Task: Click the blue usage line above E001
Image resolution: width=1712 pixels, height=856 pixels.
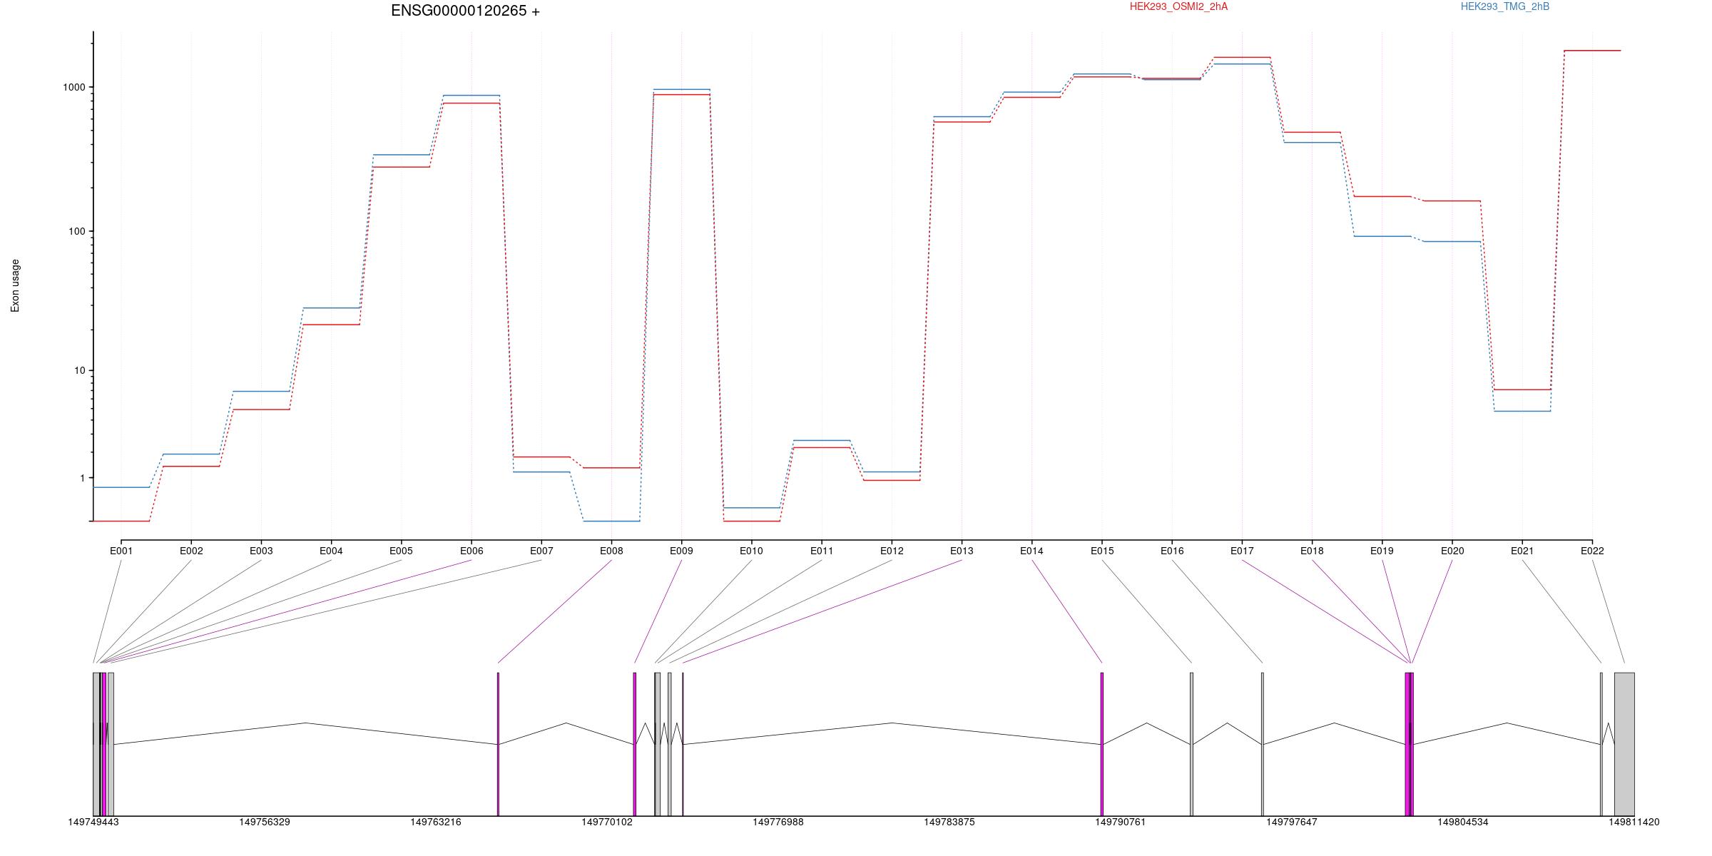Action: pyautogui.click(x=121, y=487)
